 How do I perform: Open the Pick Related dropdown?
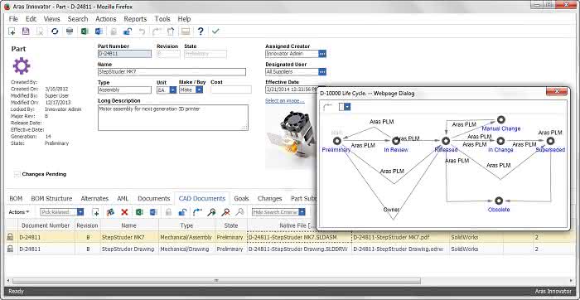[x=80, y=212]
